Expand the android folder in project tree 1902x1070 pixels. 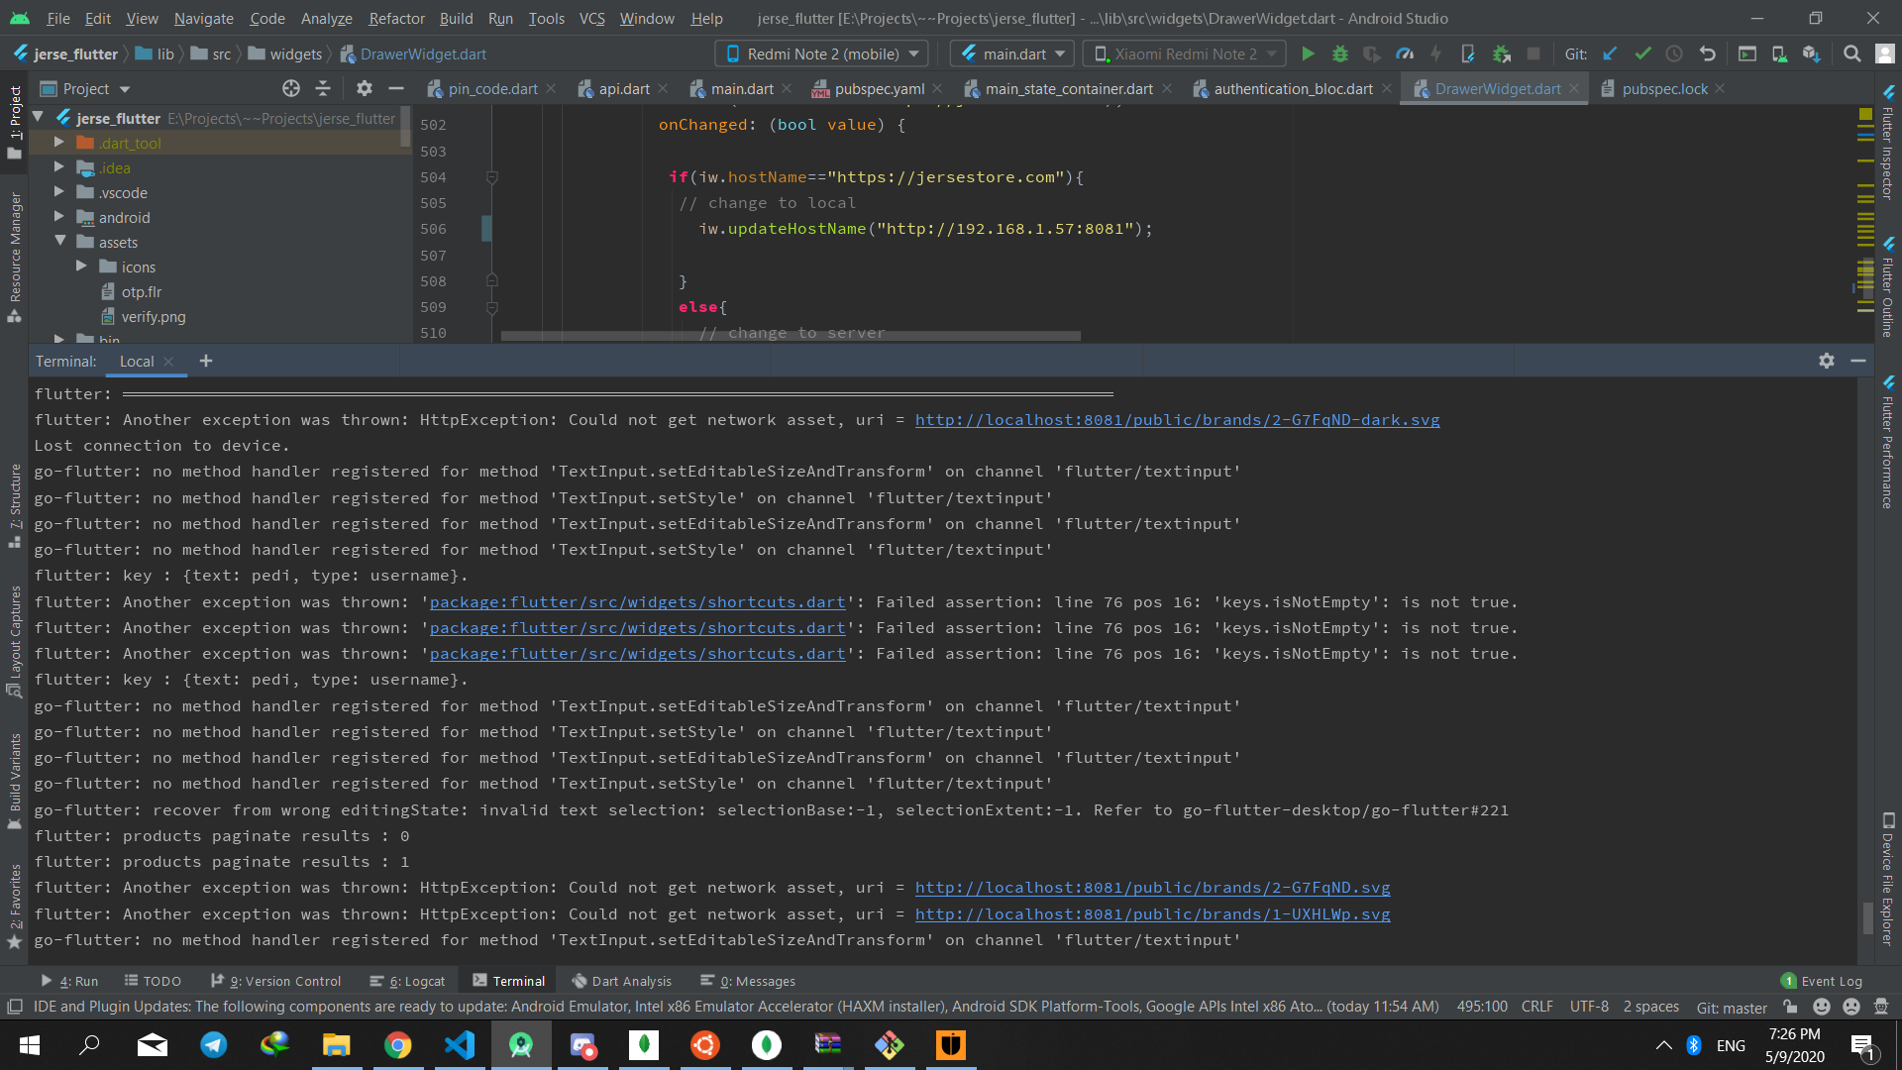[x=59, y=217]
